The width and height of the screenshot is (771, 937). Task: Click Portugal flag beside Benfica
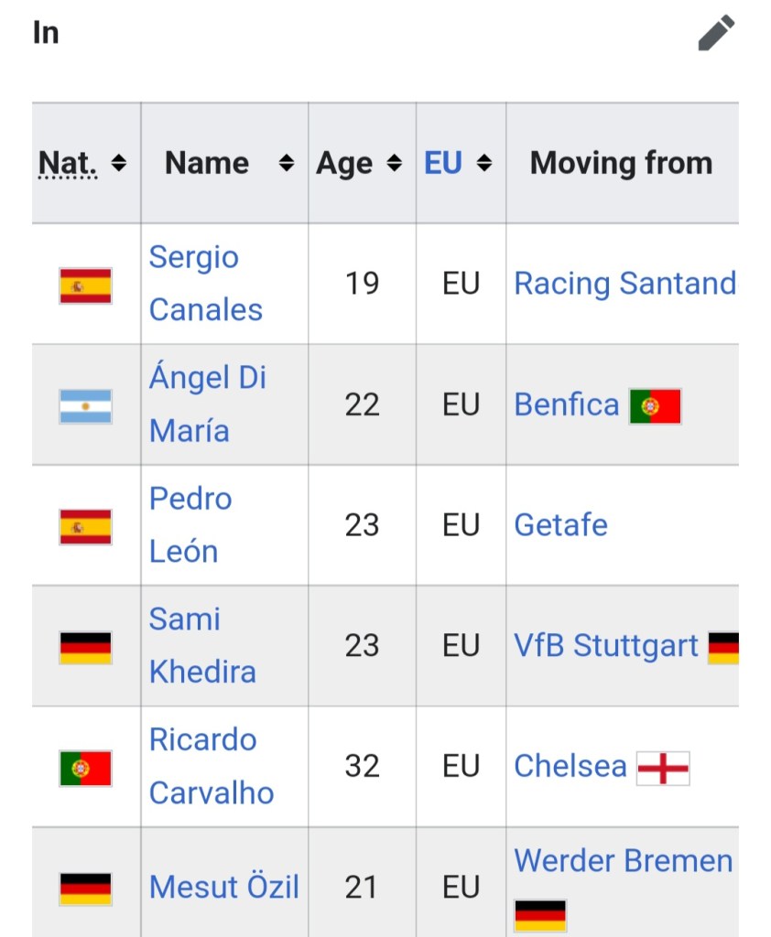tap(655, 406)
